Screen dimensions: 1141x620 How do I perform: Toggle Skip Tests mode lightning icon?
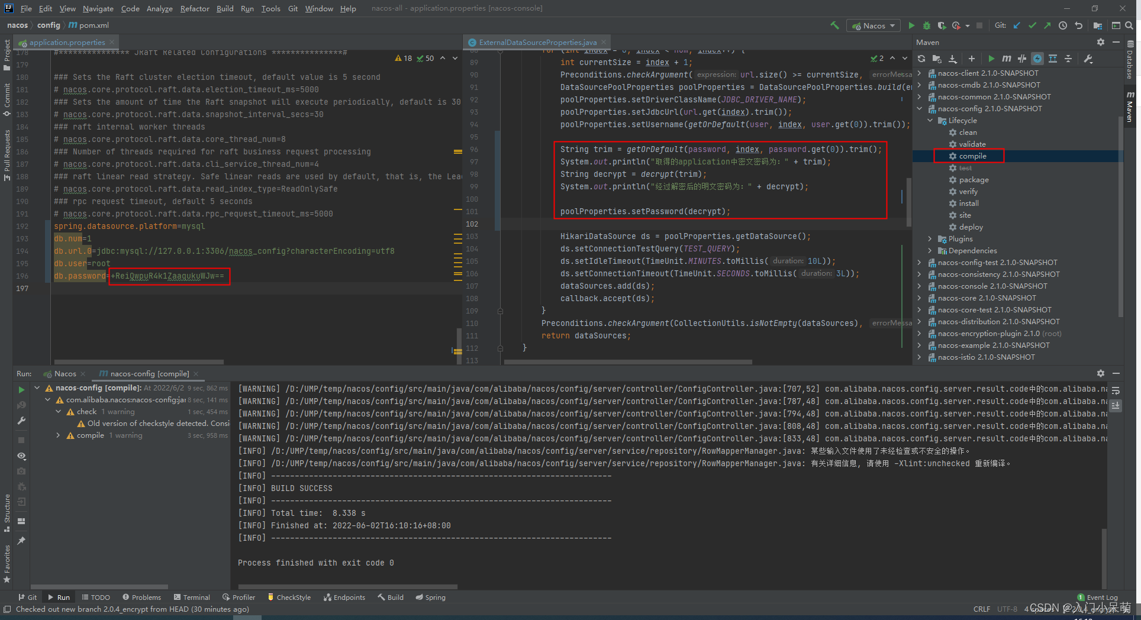pyautogui.click(x=1037, y=59)
